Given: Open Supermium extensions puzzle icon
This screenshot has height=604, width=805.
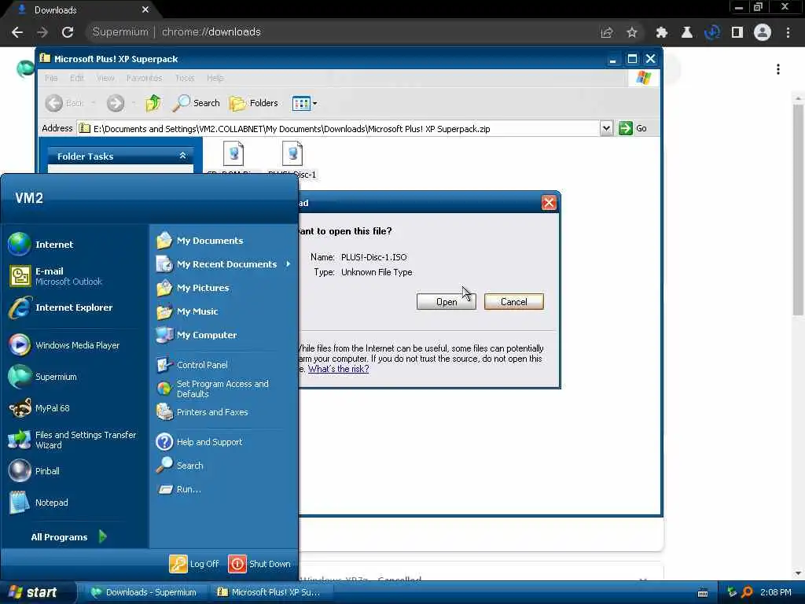Looking at the screenshot, I should [662, 32].
